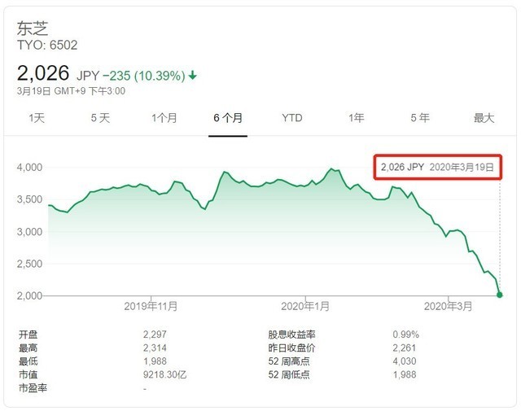Click the 2019年11月 axis label

pos(151,306)
